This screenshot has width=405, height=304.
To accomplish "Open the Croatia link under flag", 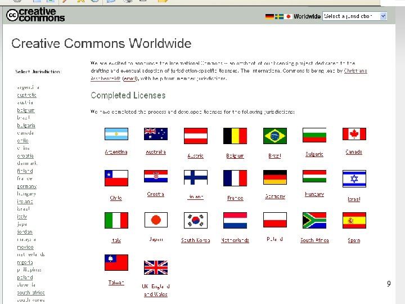I will point(155,194).
